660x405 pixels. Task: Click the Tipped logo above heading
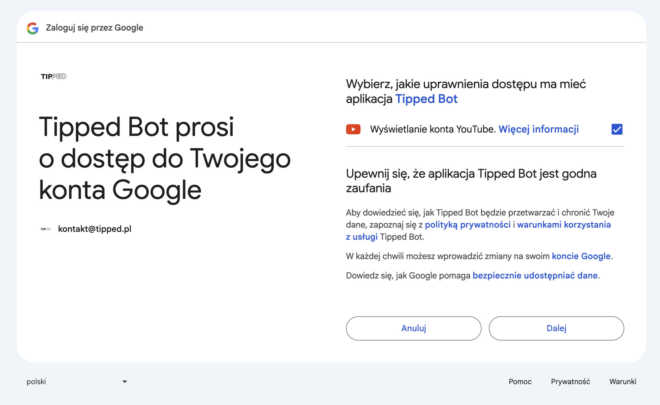[x=54, y=77]
